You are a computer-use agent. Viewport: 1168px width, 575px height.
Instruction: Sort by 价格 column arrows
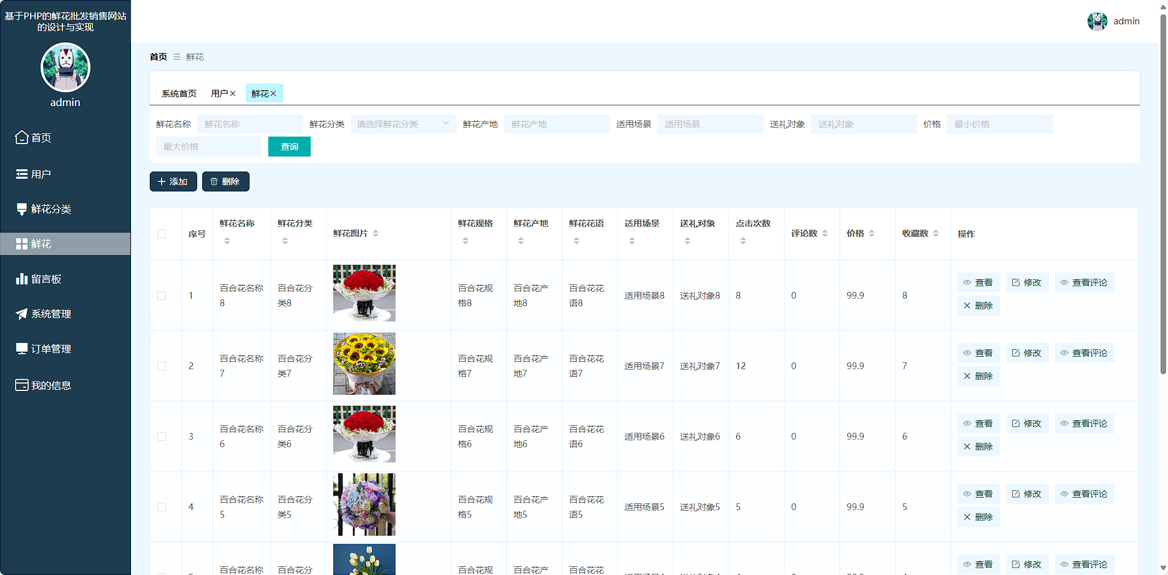point(872,233)
